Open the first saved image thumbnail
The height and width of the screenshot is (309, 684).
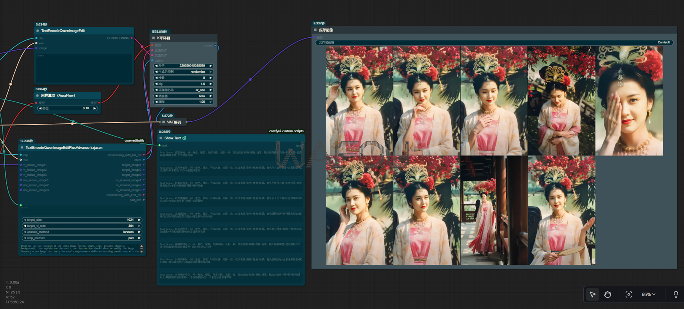click(x=359, y=101)
